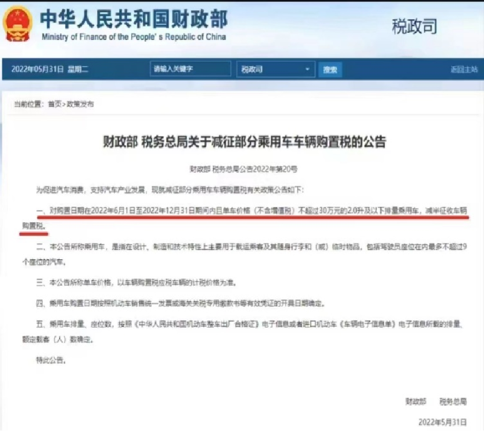The image size is (484, 431).
Task: Click the 财政部 signature at bottom
Action: (416, 401)
